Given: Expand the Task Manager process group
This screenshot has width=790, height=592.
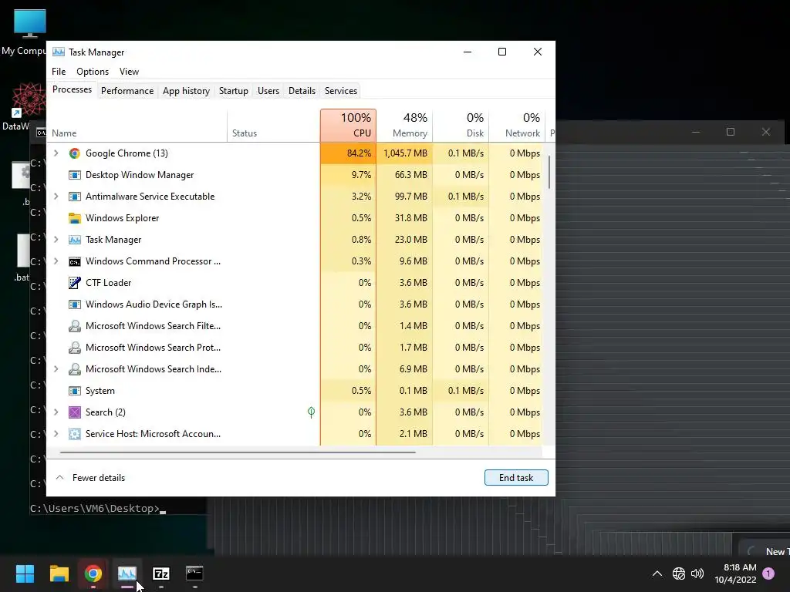Looking at the screenshot, I should 56,240.
